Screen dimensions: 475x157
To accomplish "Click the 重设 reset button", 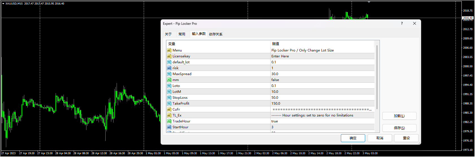I will click(406, 138).
